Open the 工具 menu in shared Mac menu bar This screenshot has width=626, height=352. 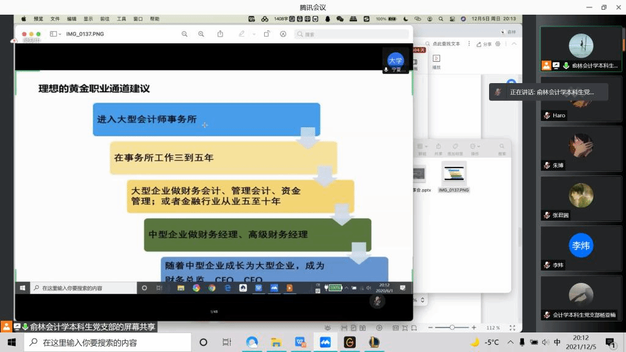[x=121, y=19]
